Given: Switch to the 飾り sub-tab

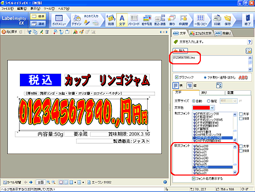Looking at the screenshot, I should [x=212, y=93].
